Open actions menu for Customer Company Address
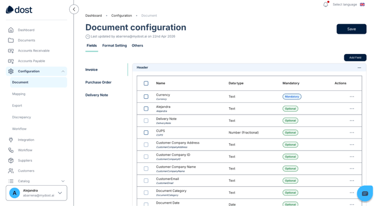The image size is (377, 206). coord(352,145)
